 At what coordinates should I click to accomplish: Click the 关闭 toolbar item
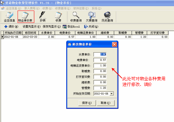tap(91, 27)
